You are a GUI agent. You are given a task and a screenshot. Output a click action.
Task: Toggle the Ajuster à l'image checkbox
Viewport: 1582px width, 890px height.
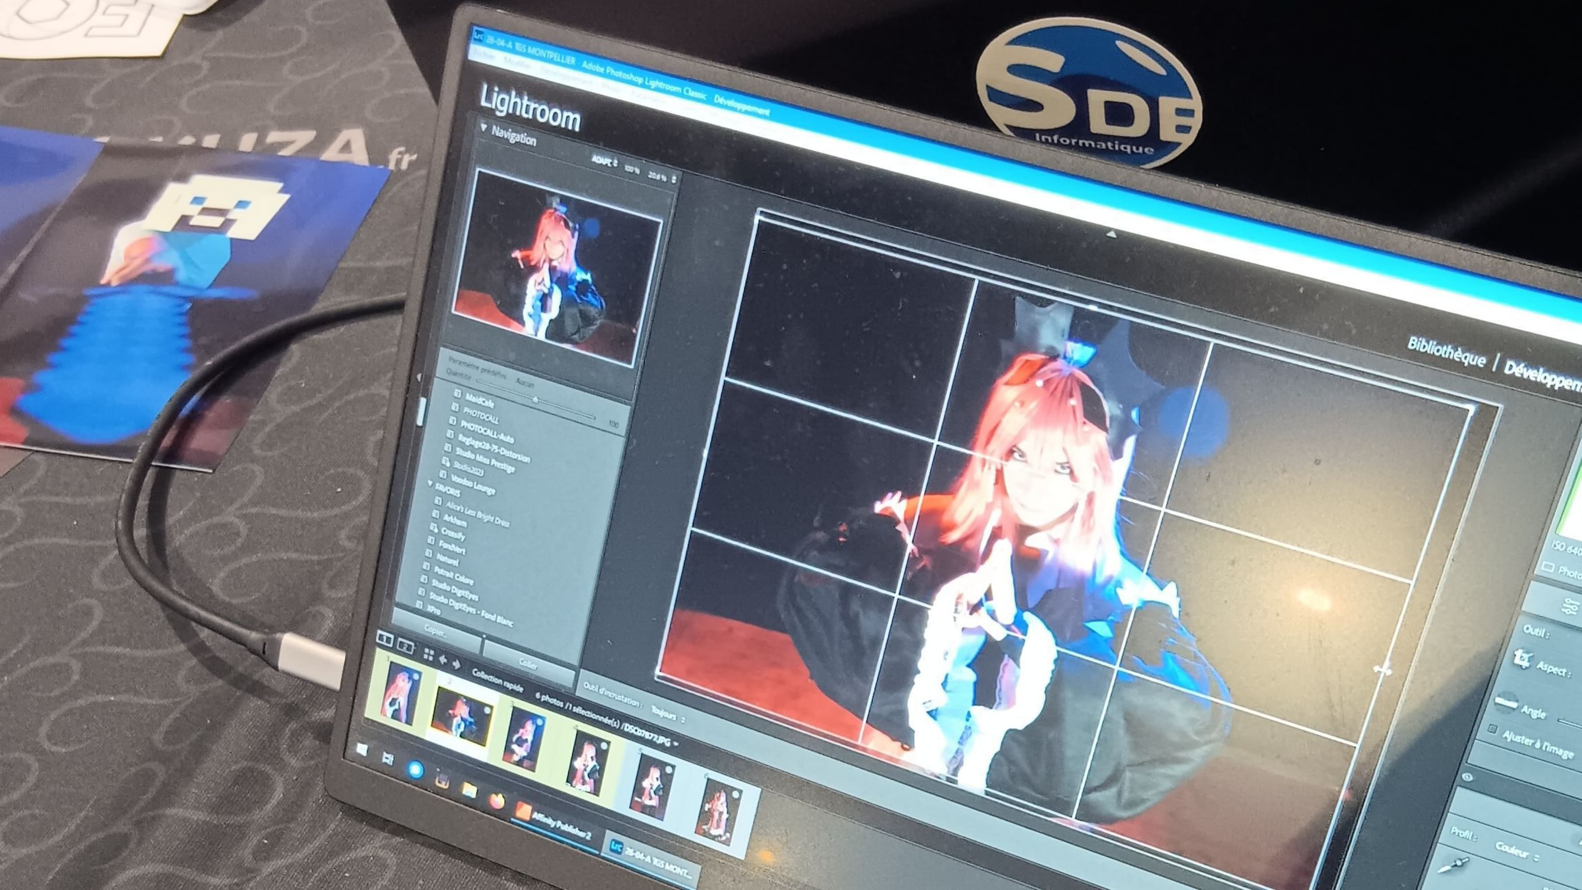pos(1492,729)
